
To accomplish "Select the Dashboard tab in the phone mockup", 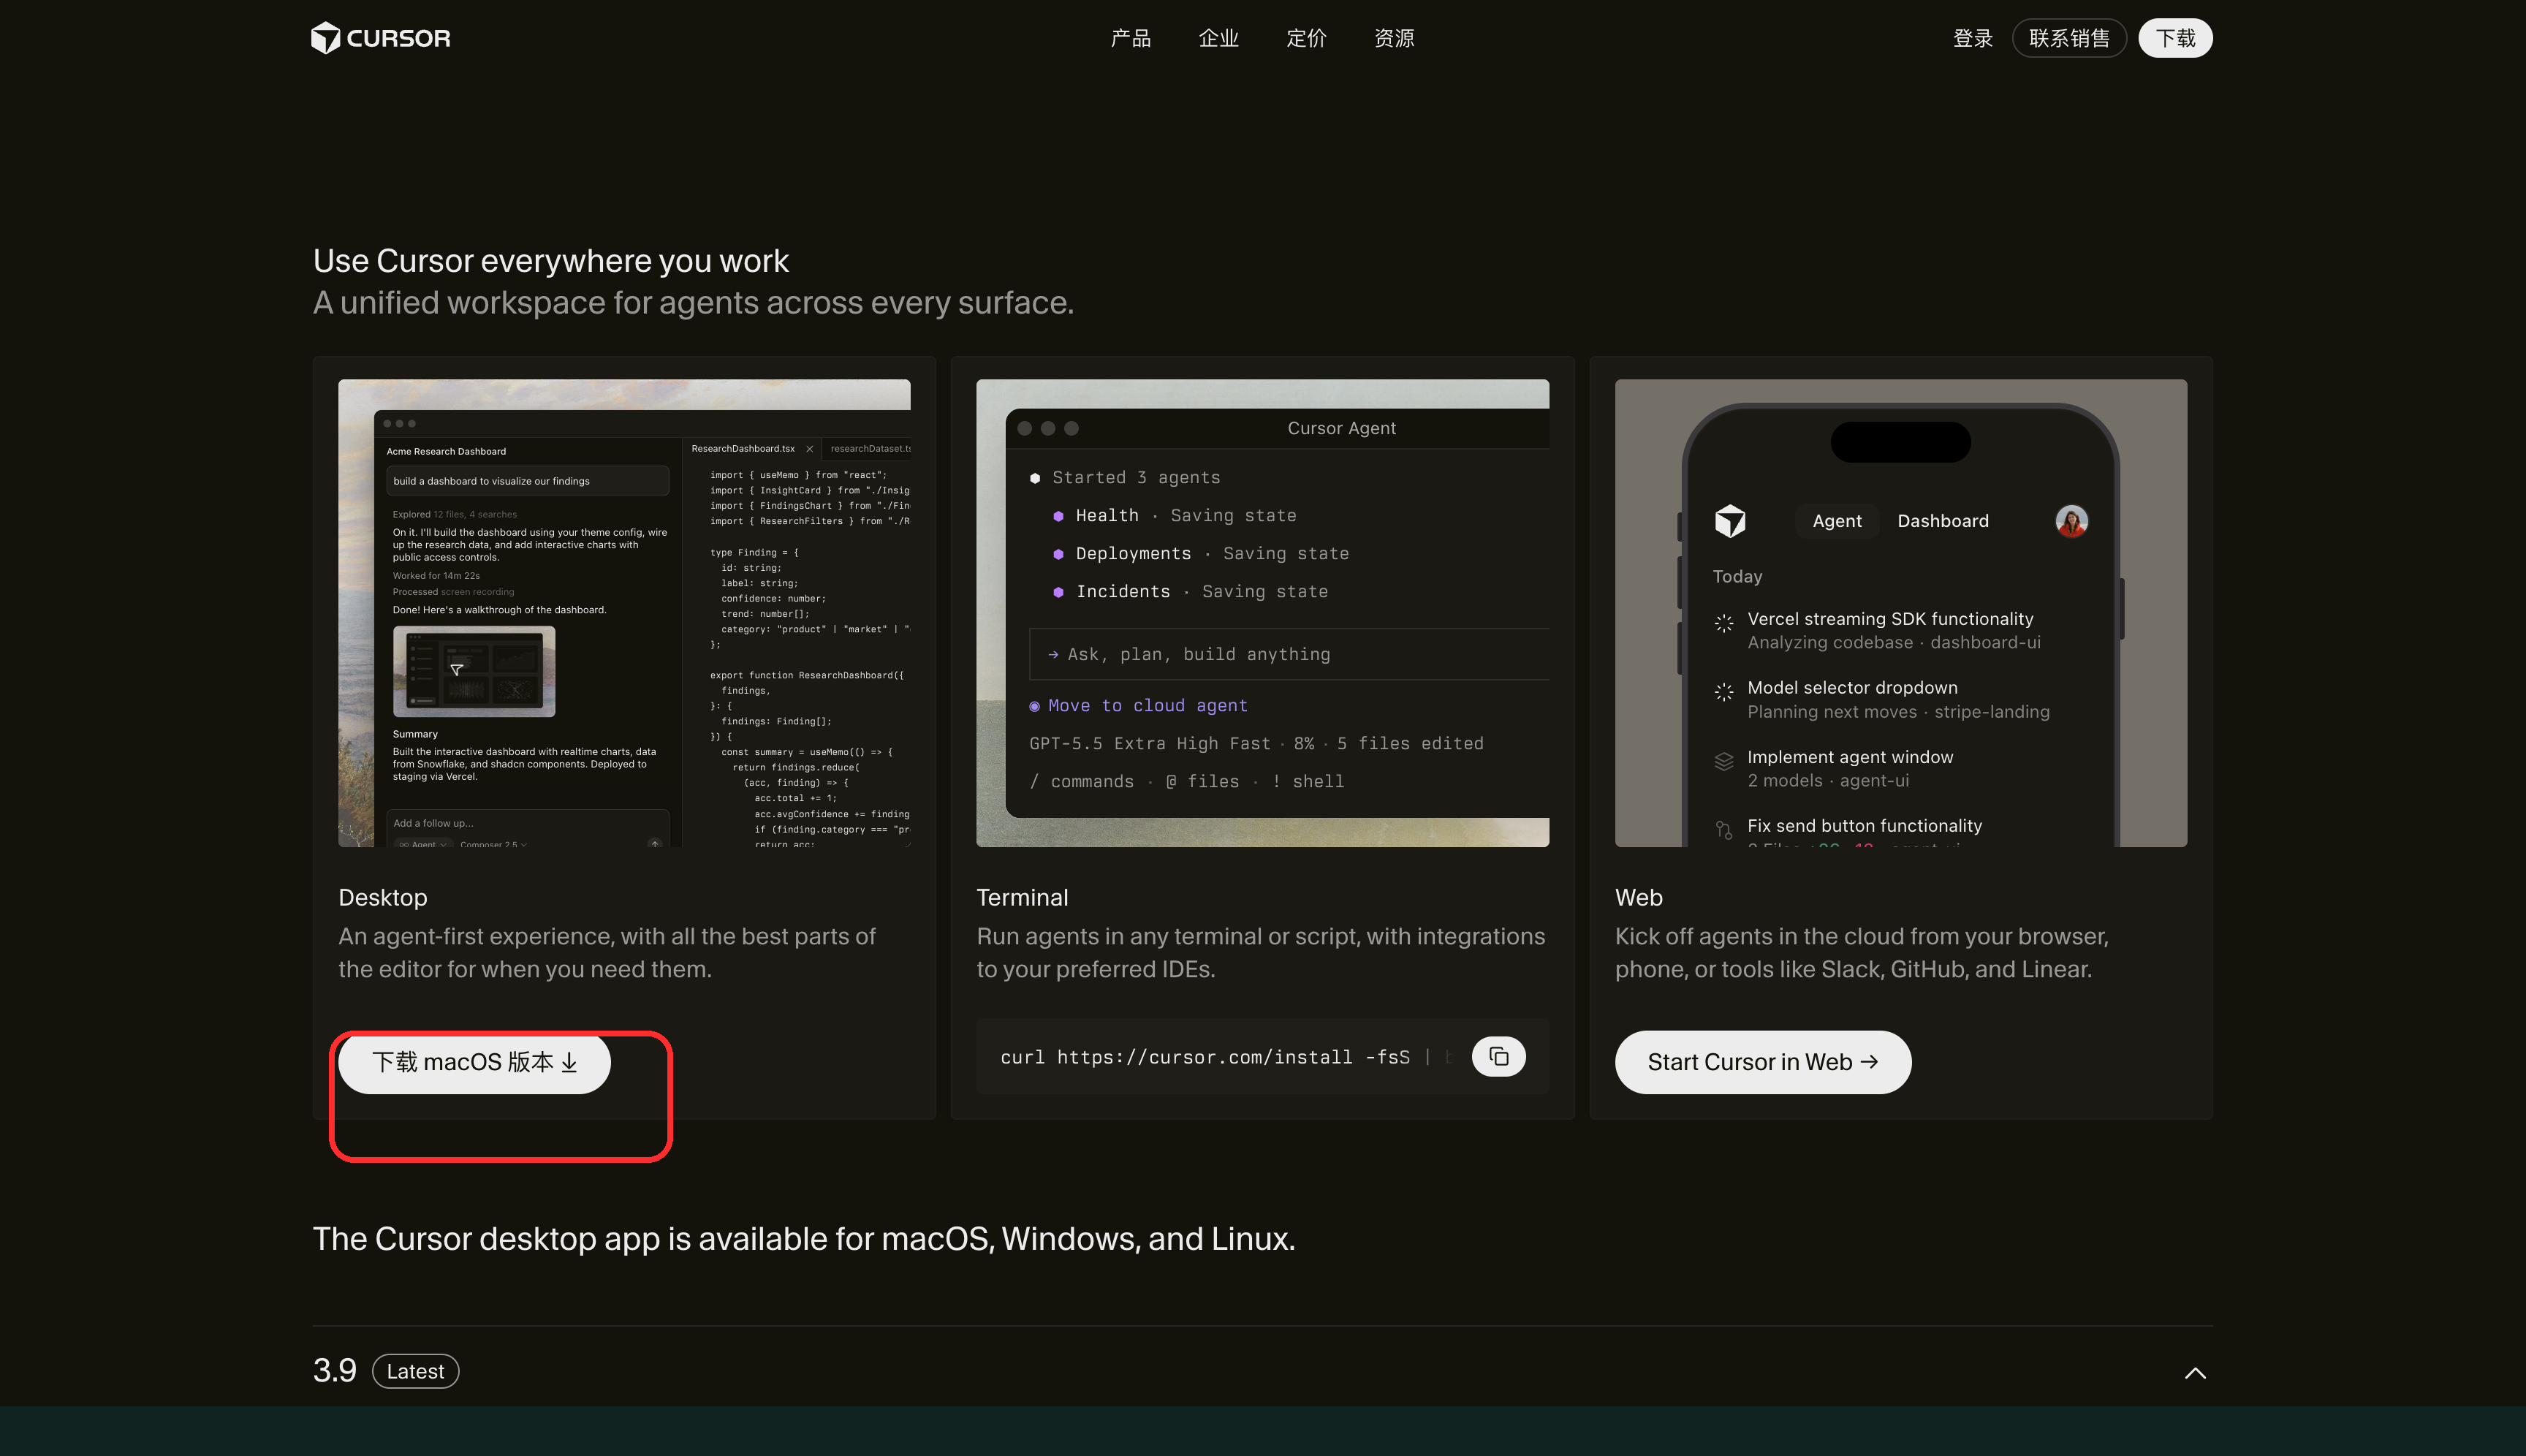I will tap(1942, 521).
